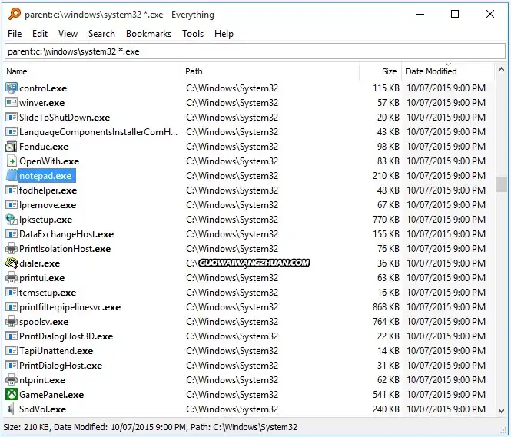Select the highlighted notepad.exe name
The image size is (511, 437).
point(46,176)
